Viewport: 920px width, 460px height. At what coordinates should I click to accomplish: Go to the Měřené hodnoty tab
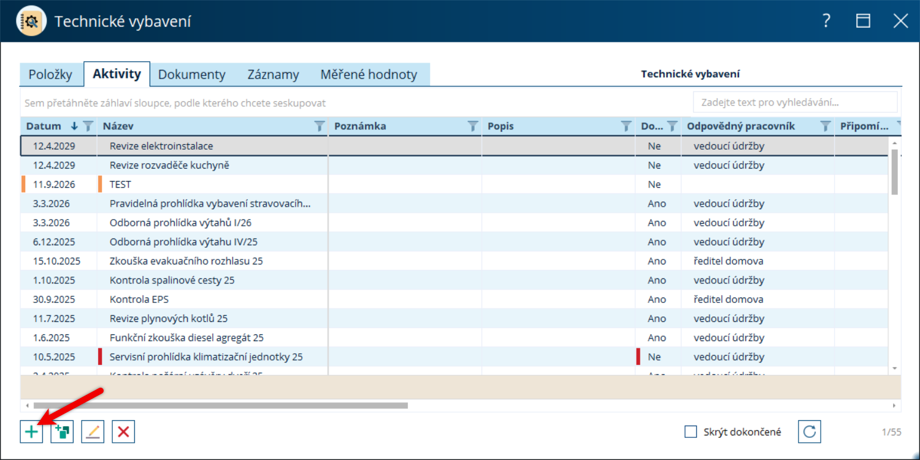(369, 75)
